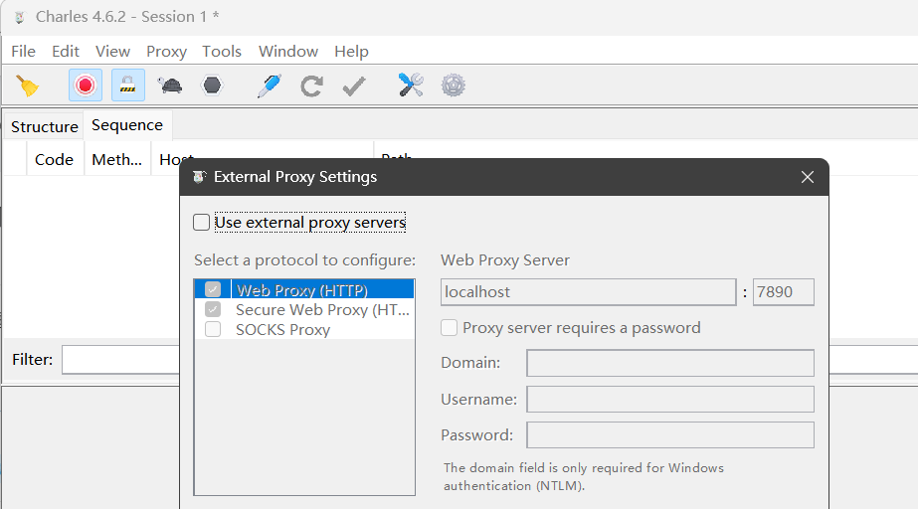Image resolution: width=918 pixels, height=509 pixels.
Task: Open the Proxy menu
Action: tap(166, 51)
